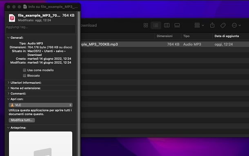Close the Info window
Viewport: 249px width, 156px height.
(x=9, y=7)
